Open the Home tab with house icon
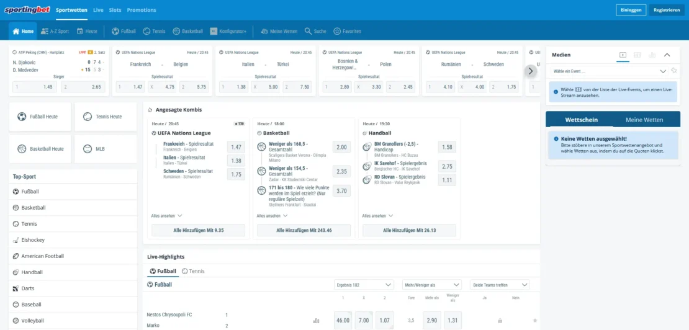The height and width of the screenshot is (330, 689). (x=23, y=31)
